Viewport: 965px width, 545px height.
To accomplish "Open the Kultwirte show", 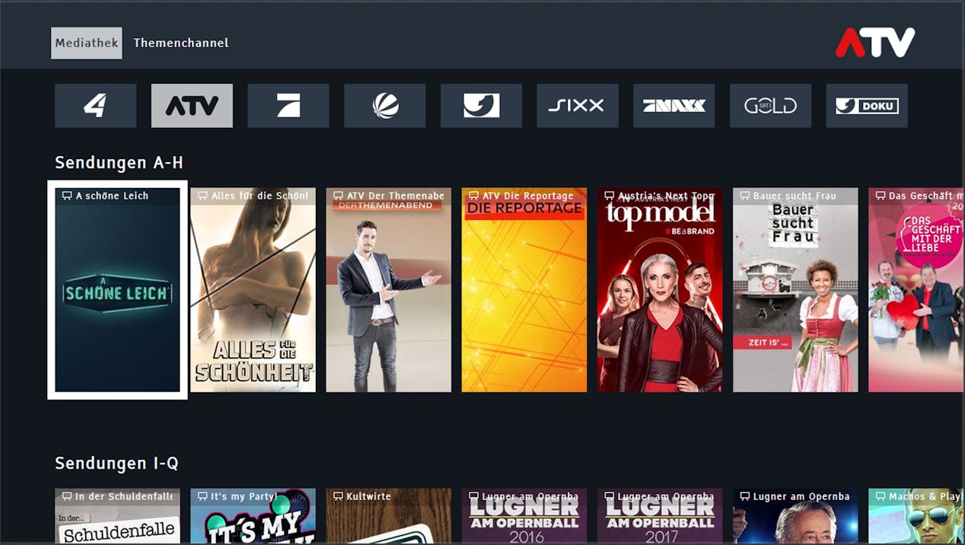I will (x=388, y=516).
